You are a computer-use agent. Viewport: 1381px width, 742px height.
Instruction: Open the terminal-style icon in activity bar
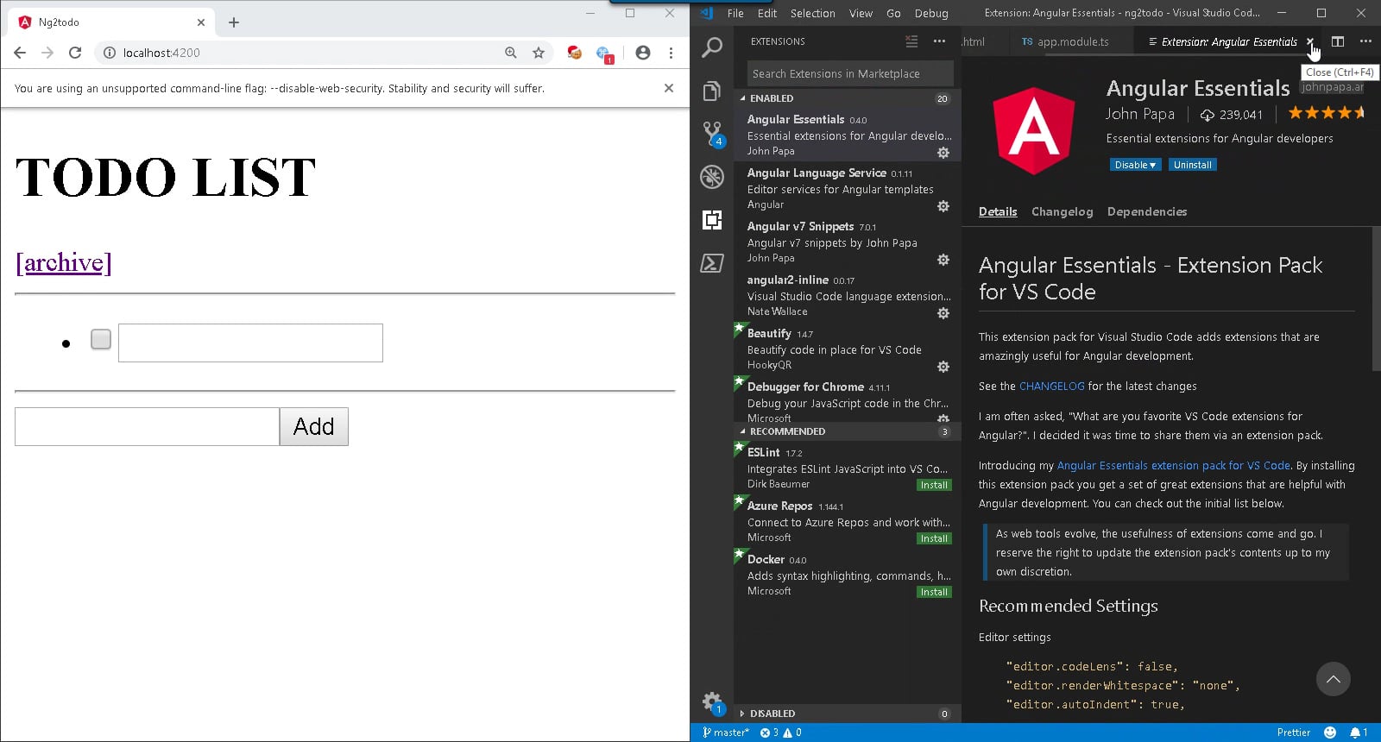712,263
